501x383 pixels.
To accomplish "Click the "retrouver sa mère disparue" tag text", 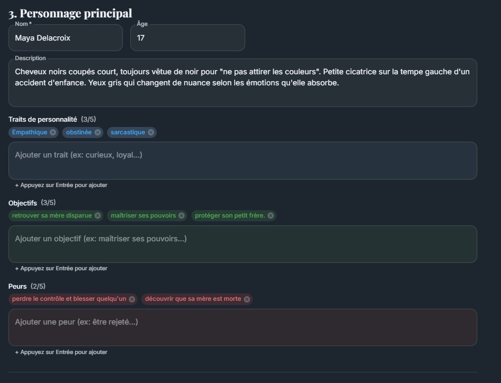I will tap(52, 215).
